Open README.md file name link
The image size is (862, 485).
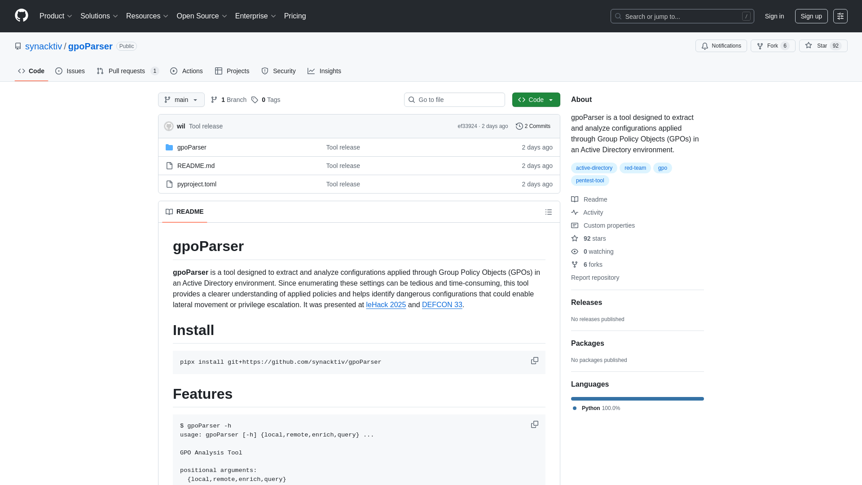[x=196, y=166]
